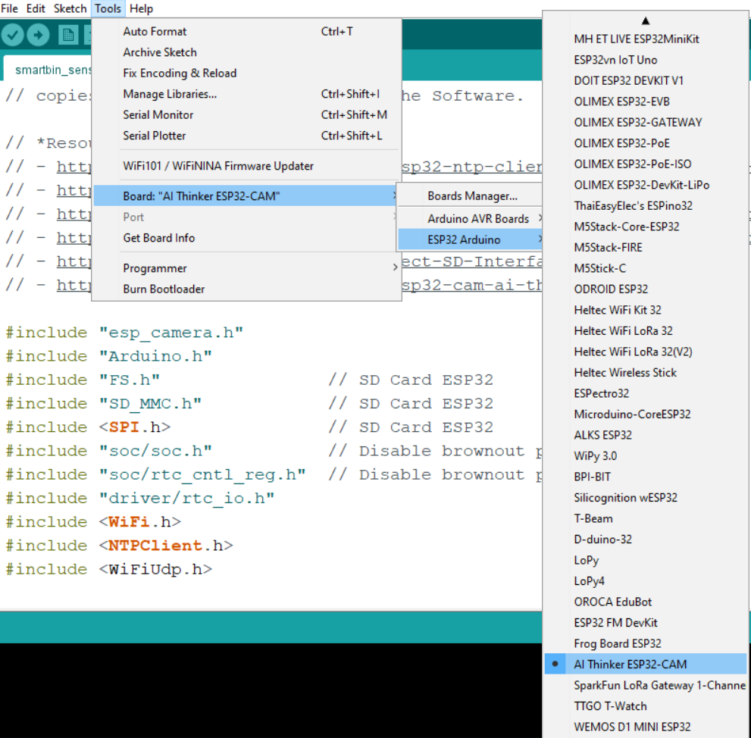The image size is (751, 738).
Task: Pick ThaiEasyElec's ESPino32 board
Action: point(645,205)
